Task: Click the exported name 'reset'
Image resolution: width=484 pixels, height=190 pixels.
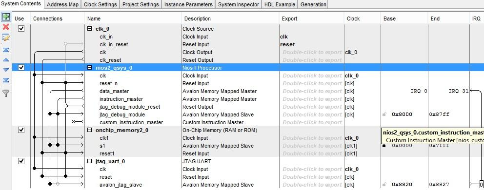Action: point(287,44)
